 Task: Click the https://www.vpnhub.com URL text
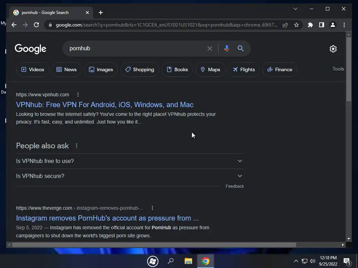(x=42, y=95)
